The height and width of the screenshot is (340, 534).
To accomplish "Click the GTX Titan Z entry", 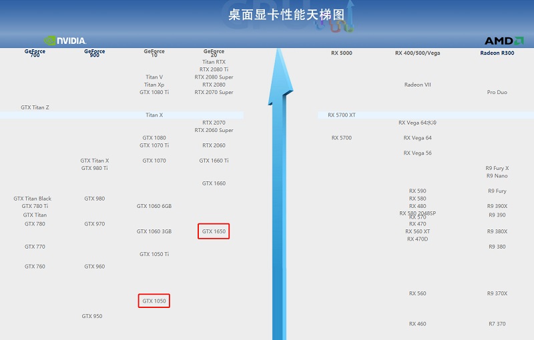I will coord(35,107).
